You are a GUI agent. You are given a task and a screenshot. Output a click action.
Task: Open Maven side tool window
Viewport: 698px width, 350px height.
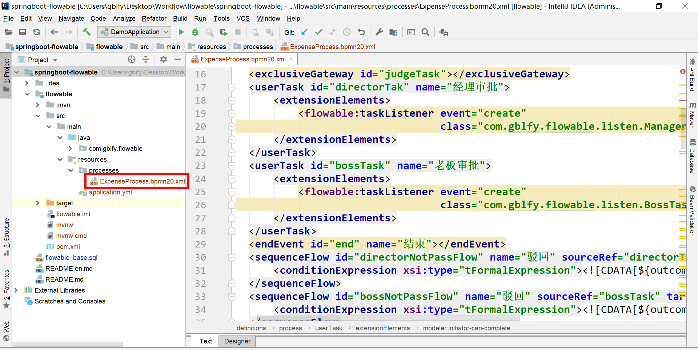(692, 116)
